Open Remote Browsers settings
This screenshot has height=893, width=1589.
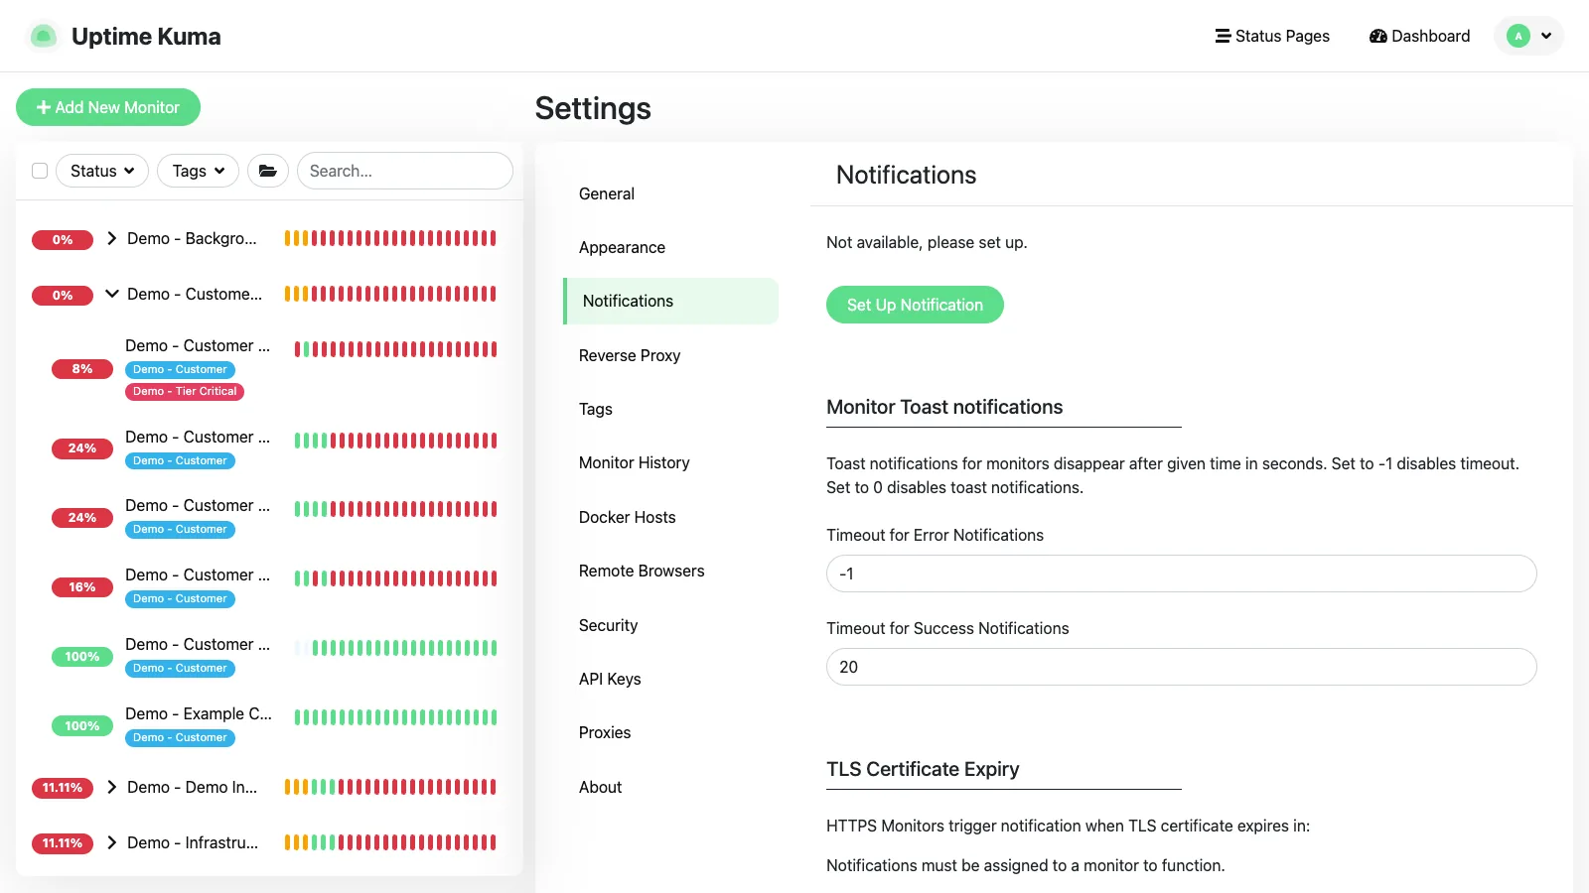point(670,571)
